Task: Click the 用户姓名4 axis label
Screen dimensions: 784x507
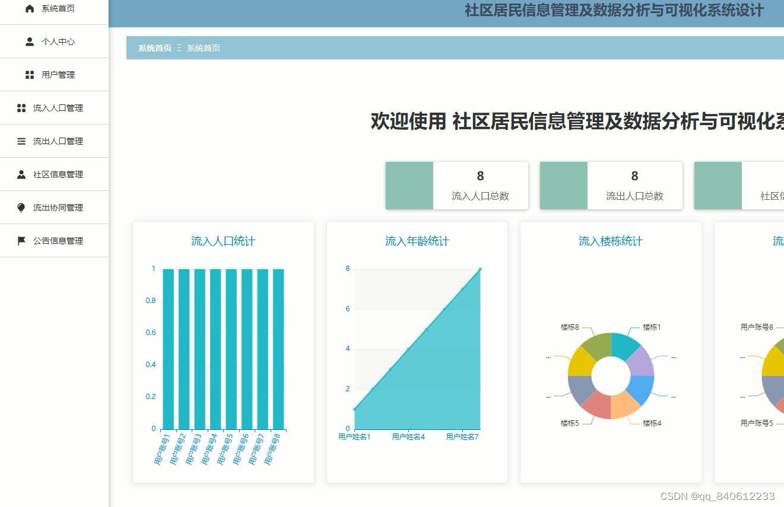Action: click(x=408, y=437)
